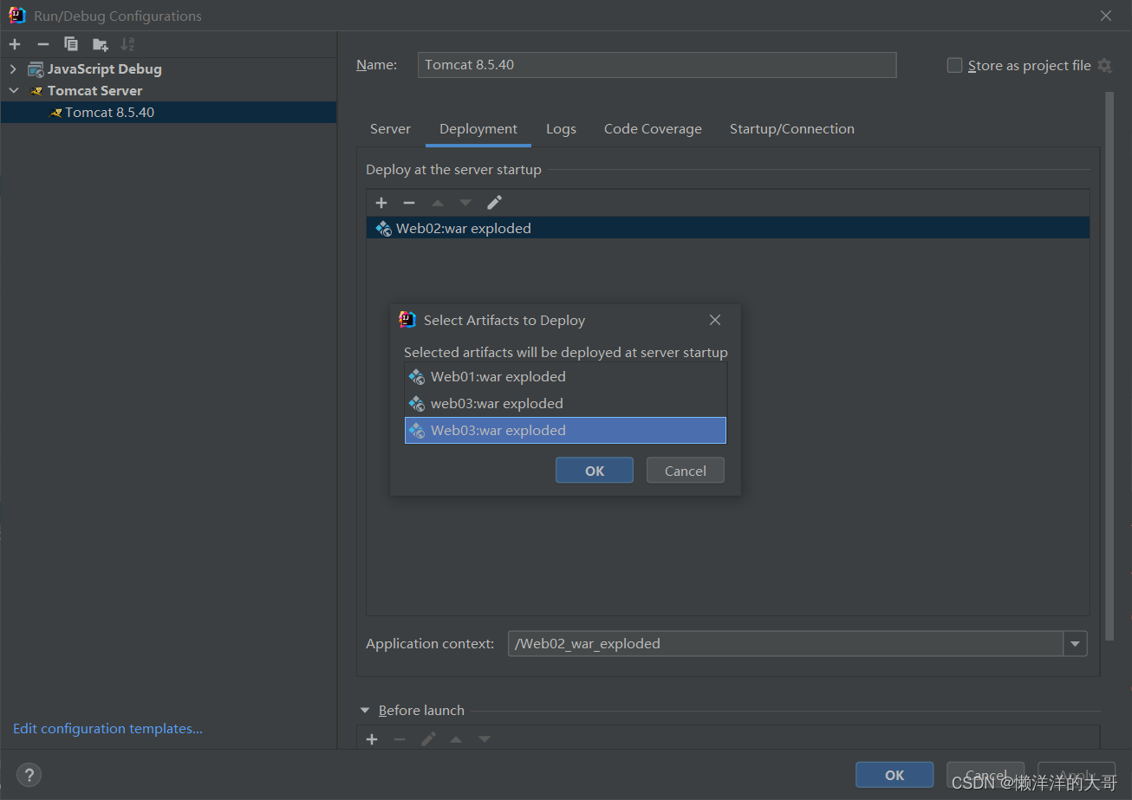Click the Tomcat Server group icon
1132x800 pixels.
click(x=36, y=91)
